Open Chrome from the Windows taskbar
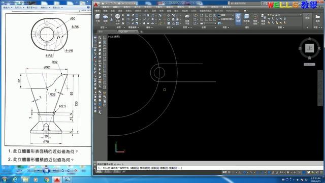325x183 pixels. coord(46,179)
